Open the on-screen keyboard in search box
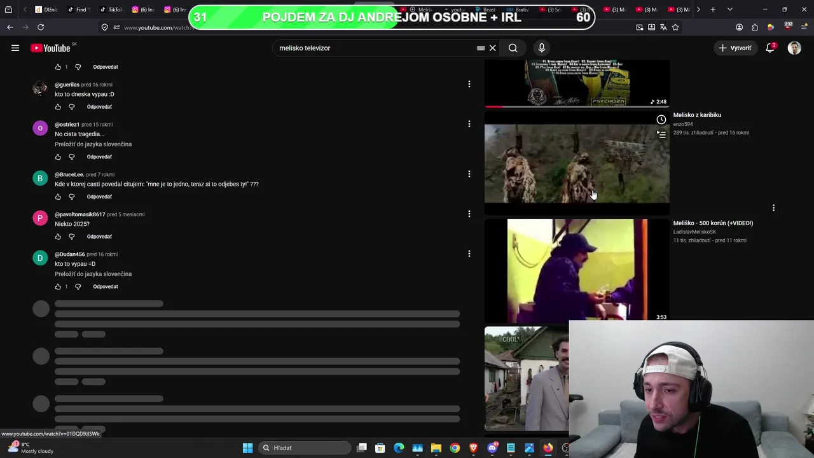 tap(481, 48)
